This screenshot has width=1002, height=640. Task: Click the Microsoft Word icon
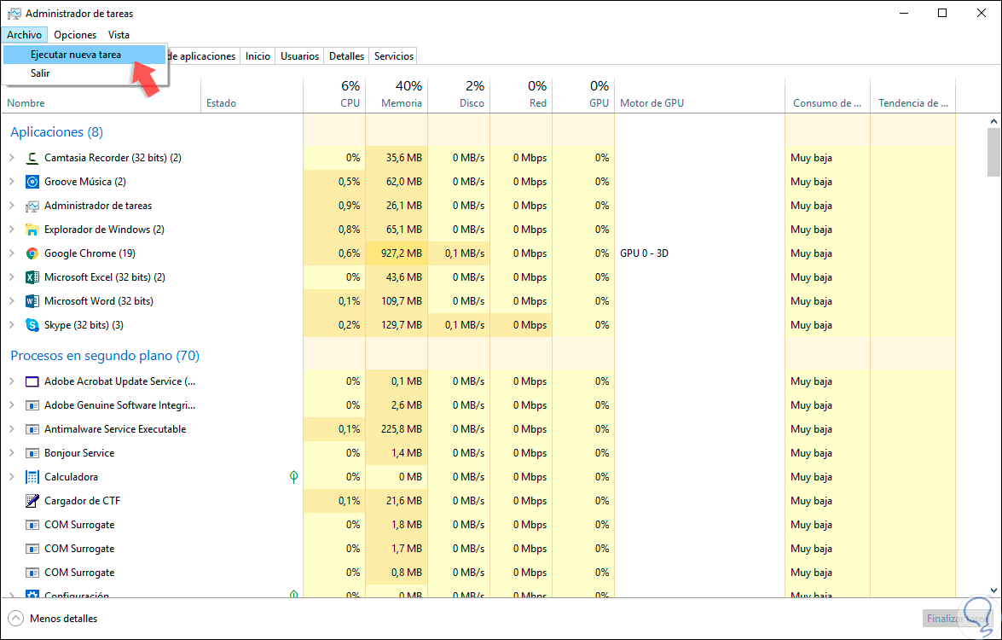(x=32, y=301)
